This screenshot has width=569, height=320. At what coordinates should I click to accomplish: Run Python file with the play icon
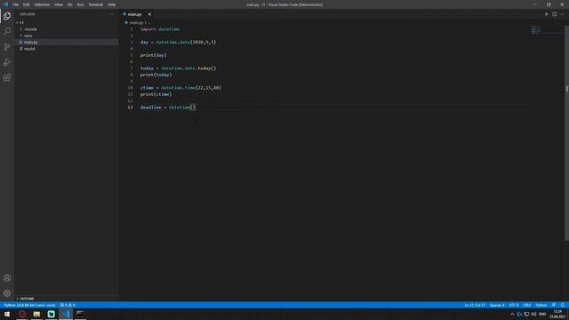(547, 14)
